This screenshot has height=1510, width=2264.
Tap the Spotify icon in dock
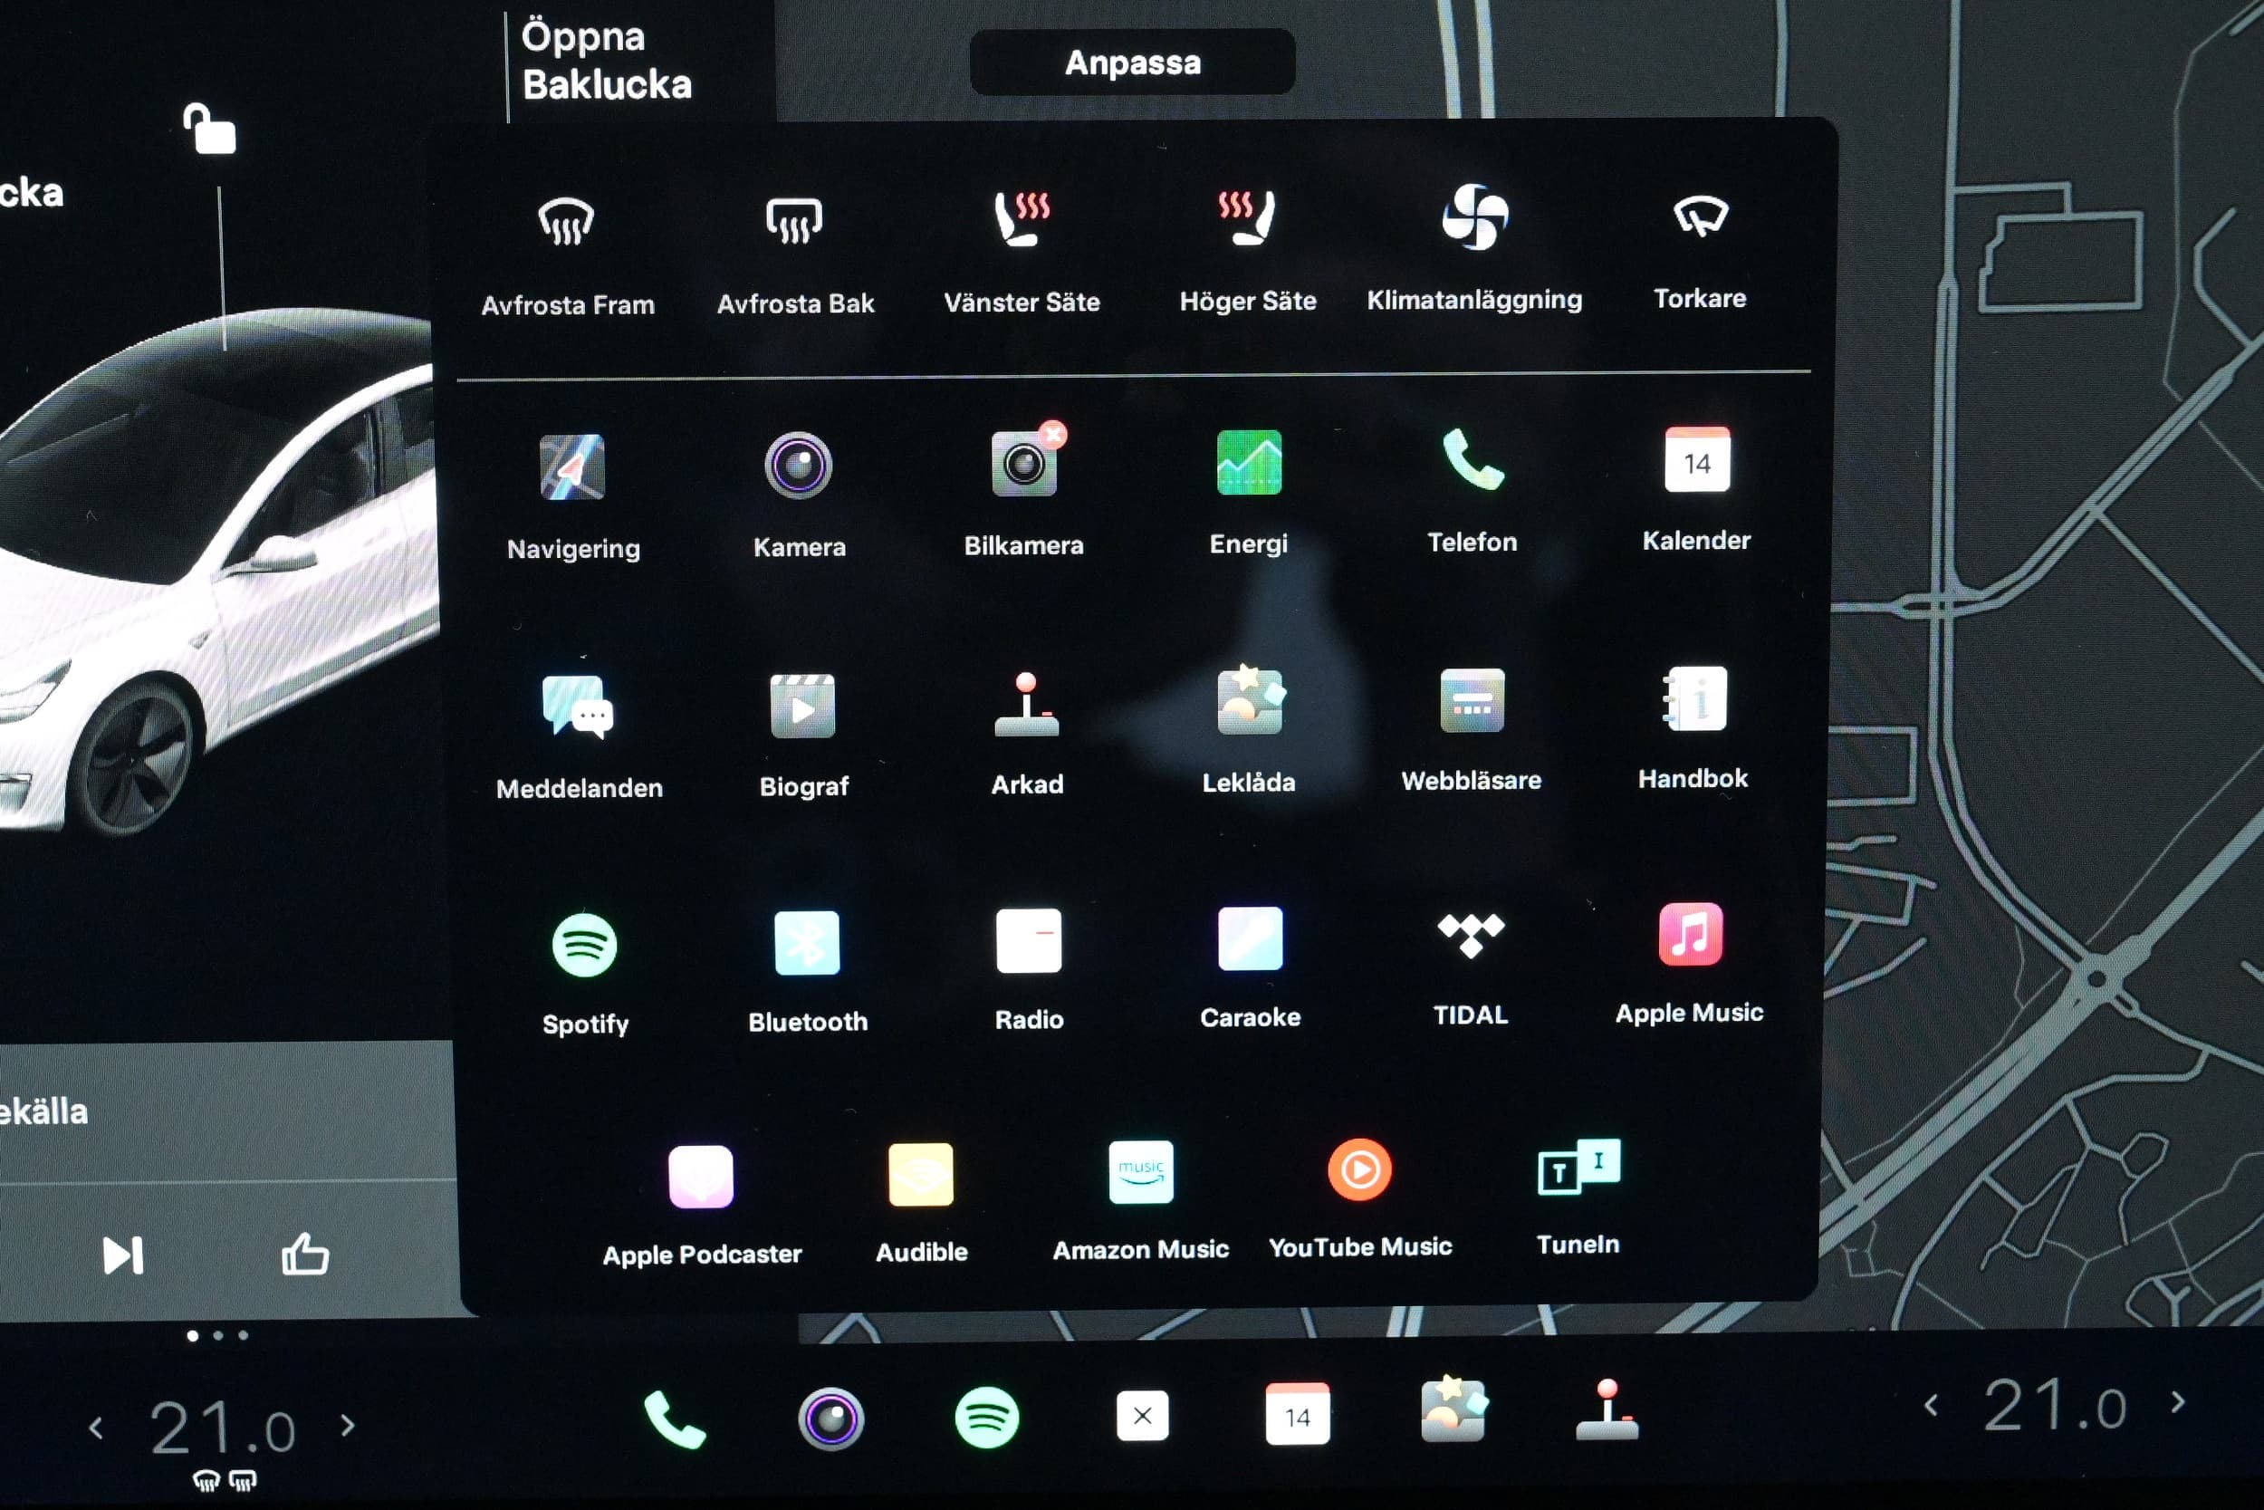pos(986,1418)
